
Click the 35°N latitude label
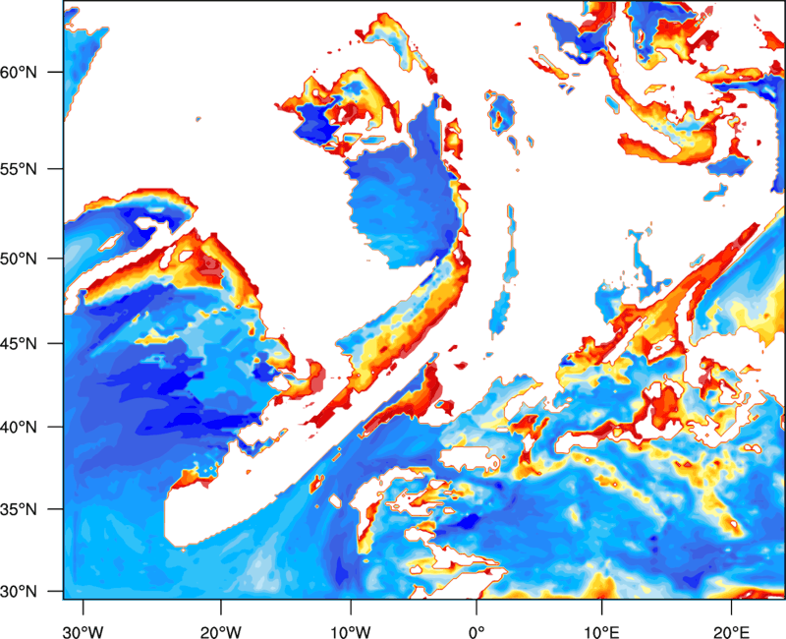(19, 509)
